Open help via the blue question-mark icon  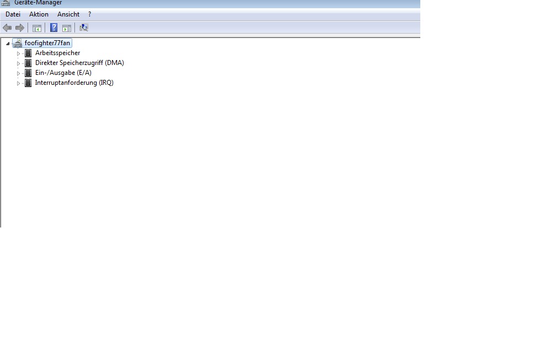pyautogui.click(x=54, y=28)
